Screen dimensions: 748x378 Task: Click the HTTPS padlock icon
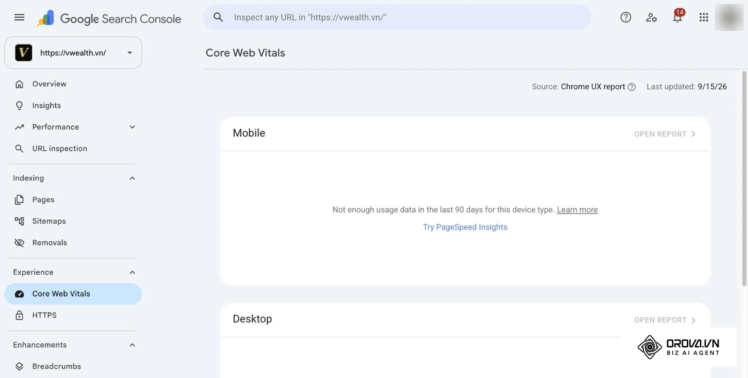(19, 315)
